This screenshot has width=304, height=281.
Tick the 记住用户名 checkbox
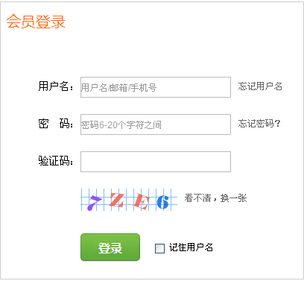coord(159,248)
